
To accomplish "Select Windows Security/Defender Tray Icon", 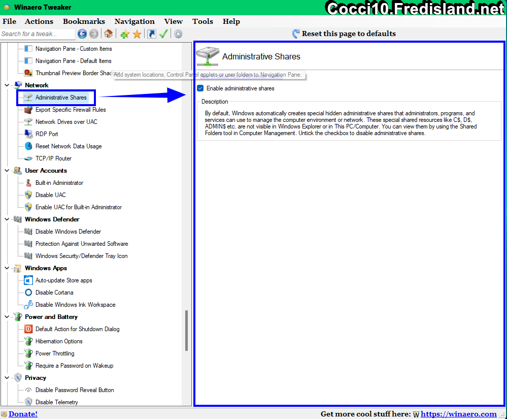I will [x=82, y=256].
